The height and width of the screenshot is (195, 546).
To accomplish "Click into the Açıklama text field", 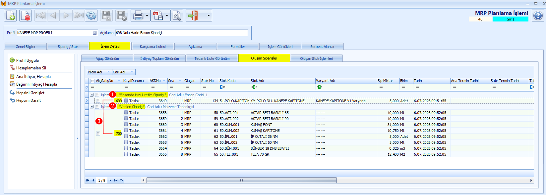I will pyautogui.click(x=181, y=33).
